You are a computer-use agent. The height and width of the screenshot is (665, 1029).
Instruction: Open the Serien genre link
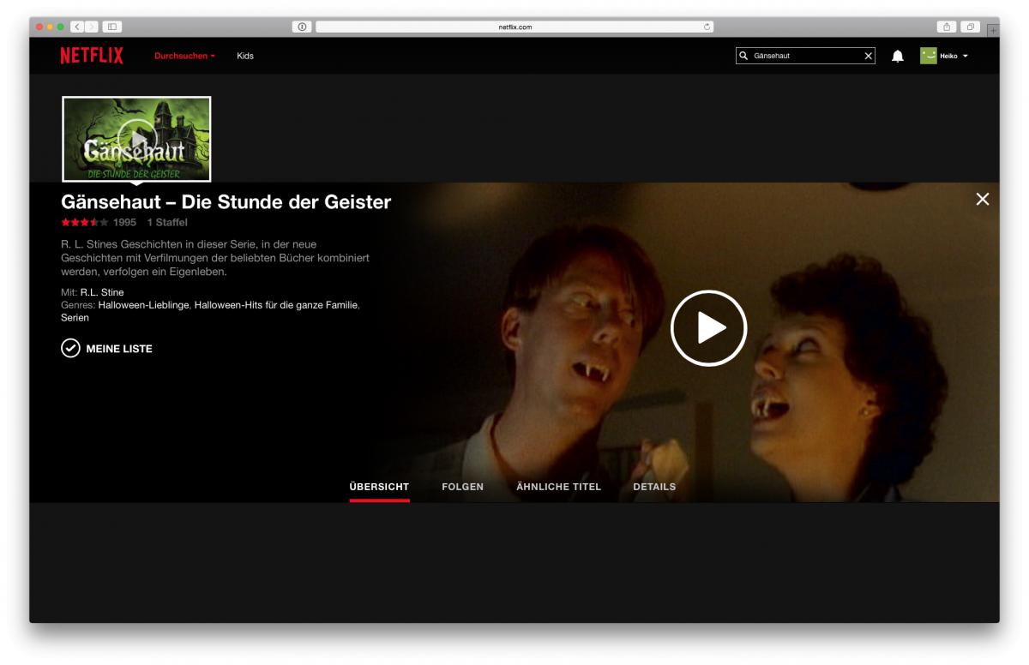pyautogui.click(x=75, y=317)
